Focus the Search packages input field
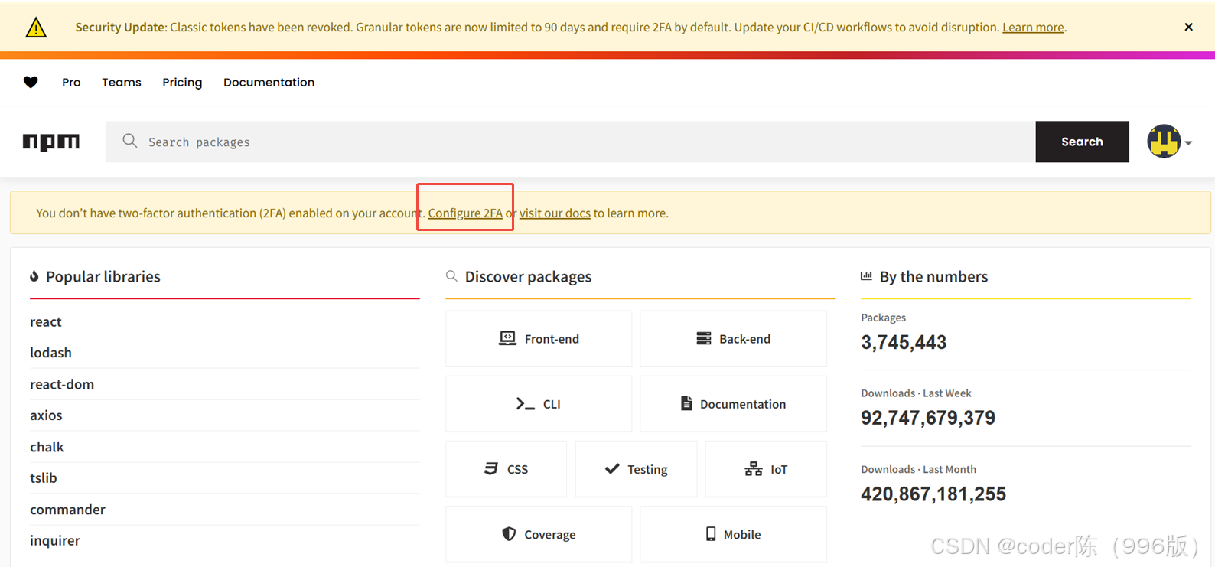 571,142
